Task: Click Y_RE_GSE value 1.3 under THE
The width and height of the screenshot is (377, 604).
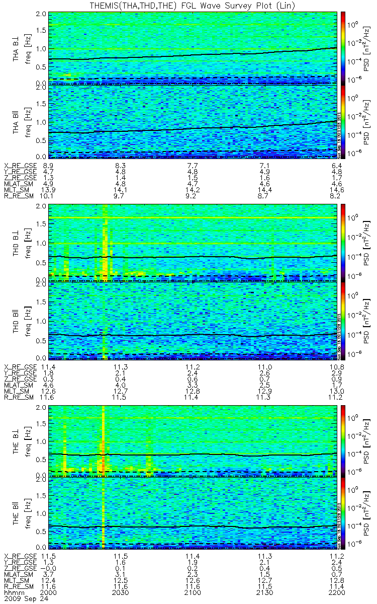Action: coord(49,562)
